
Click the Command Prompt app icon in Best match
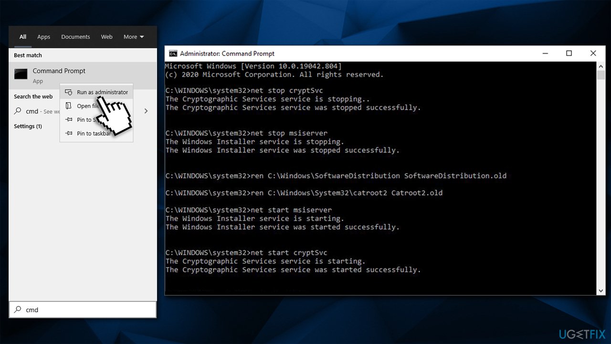21,74
